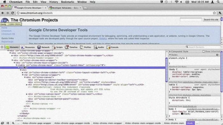223x125 pixels.
Task: Switch to Developer Advocates tab
Action: (x=65, y=8)
